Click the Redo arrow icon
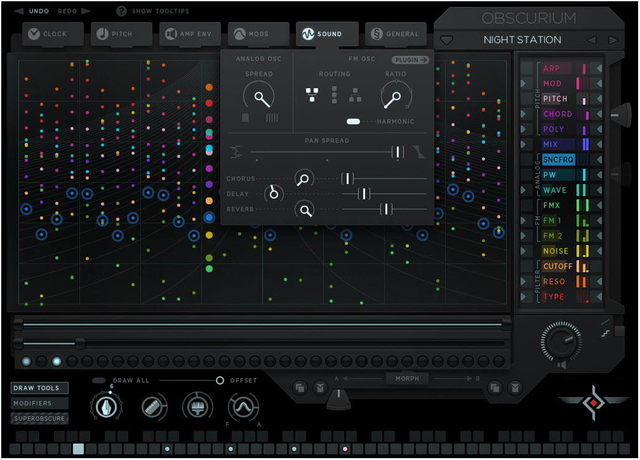 86,11
